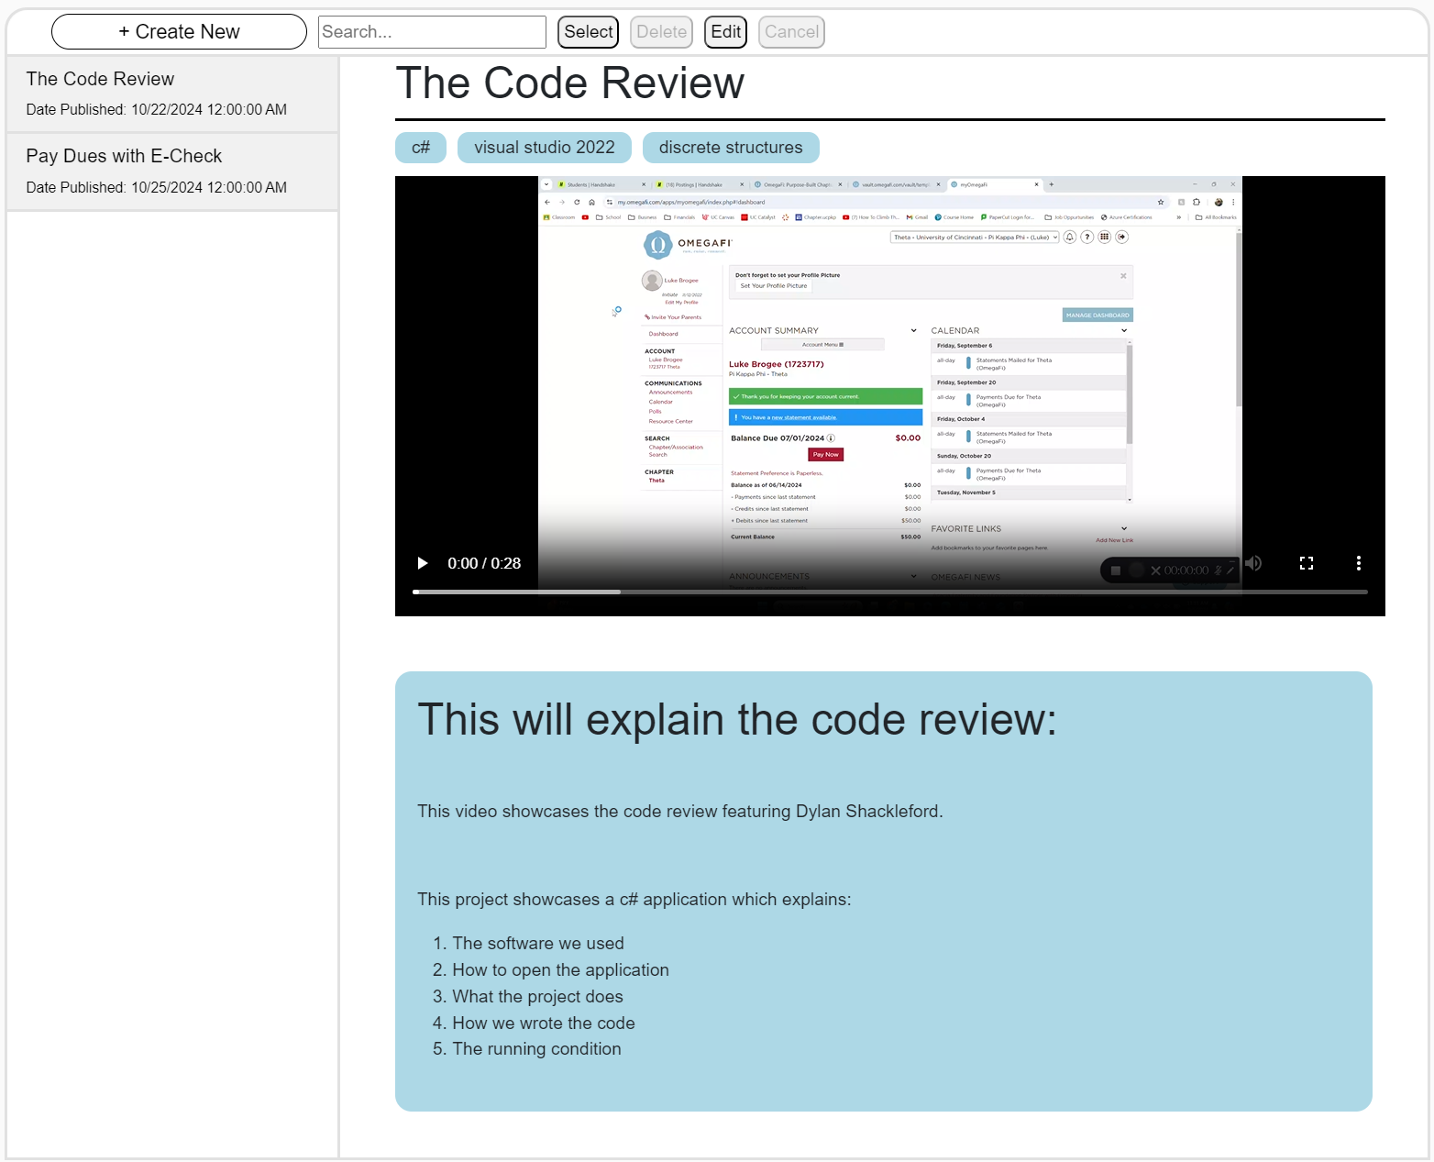Click the video time display 0:00 / 0:28
This screenshot has width=1434, height=1162.
tap(484, 564)
